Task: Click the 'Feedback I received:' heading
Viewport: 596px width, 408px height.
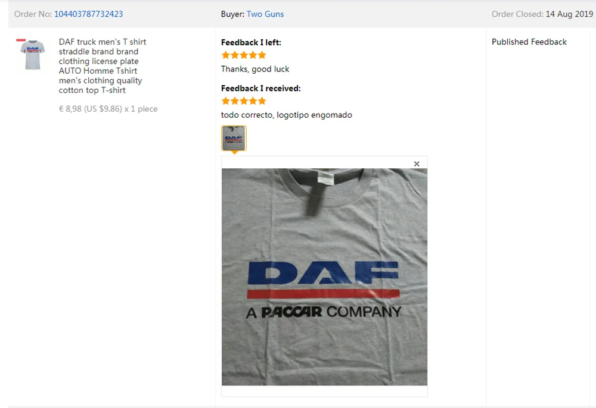Action: 261,89
